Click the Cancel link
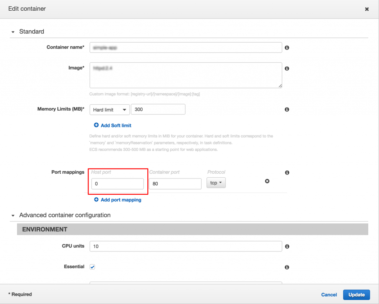This screenshot has width=379, height=304. coord(329,295)
